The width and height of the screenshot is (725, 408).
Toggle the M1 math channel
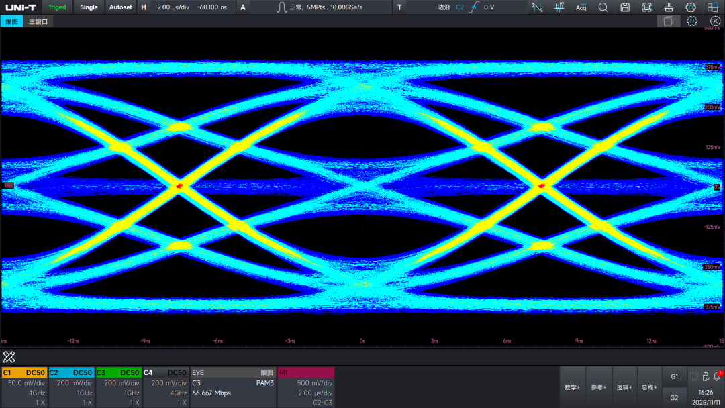[x=306, y=372]
